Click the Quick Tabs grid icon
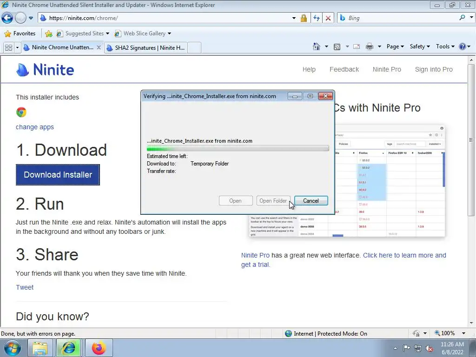The width and height of the screenshot is (476, 357). (8, 48)
